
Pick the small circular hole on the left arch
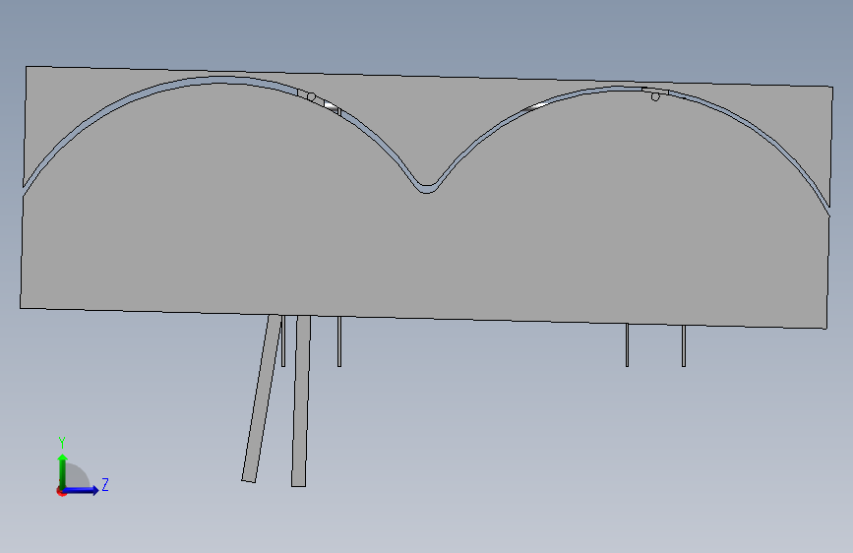click(311, 96)
